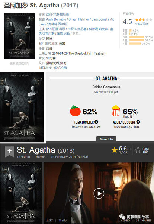Click the IMDb watchlist plus icon
This screenshot has height=224, width=154.
10,152
